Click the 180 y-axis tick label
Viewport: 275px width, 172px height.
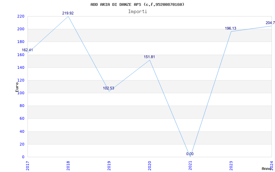[x=21, y=42]
